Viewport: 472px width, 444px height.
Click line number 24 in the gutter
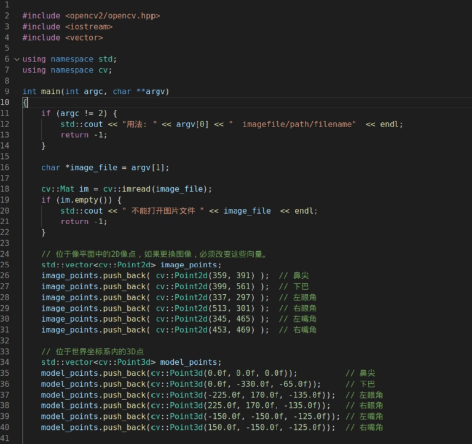point(6,254)
